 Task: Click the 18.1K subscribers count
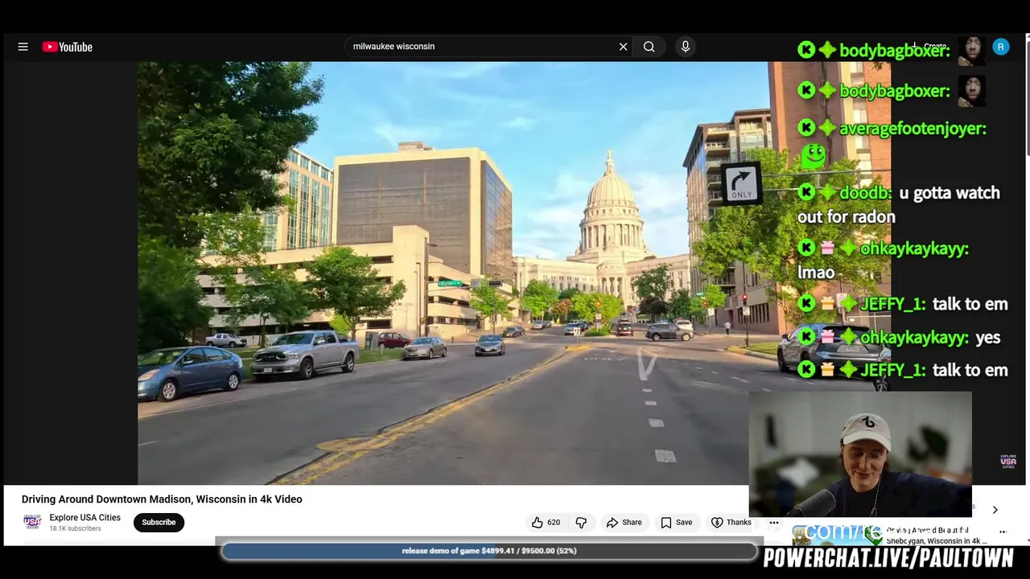pyautogui.click(x=75, y=529)
